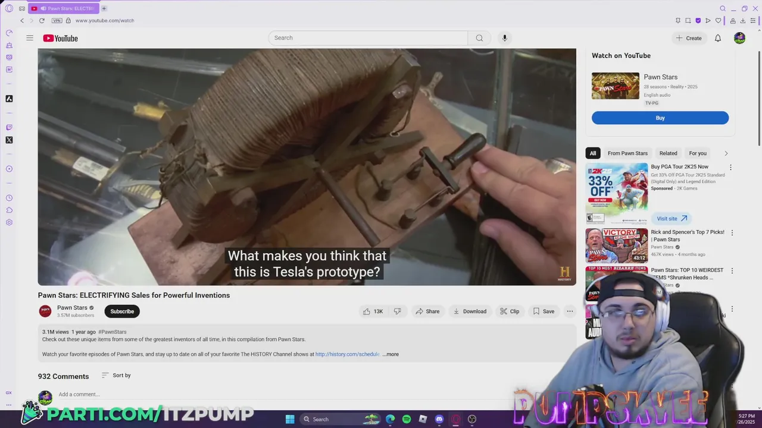
Task: Open Opera downloads icon
Action: click(x=742, y=20)
